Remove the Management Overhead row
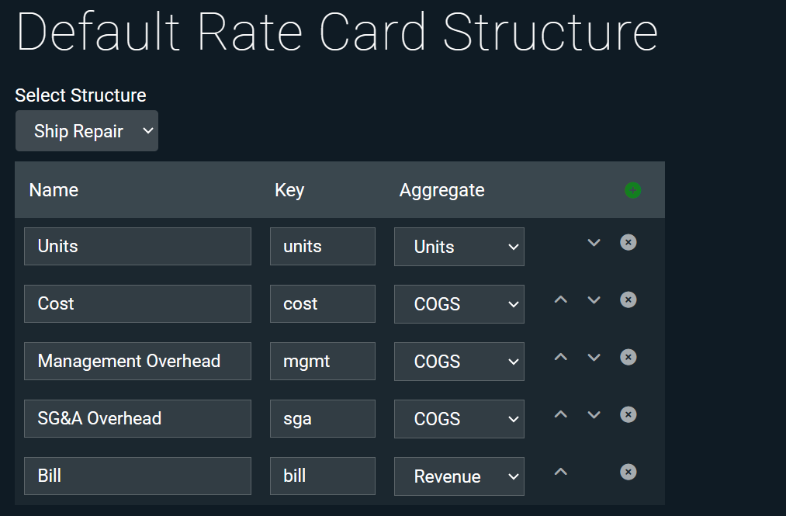Viewport: 786px width, 516px height. click(x=628, y=358)
